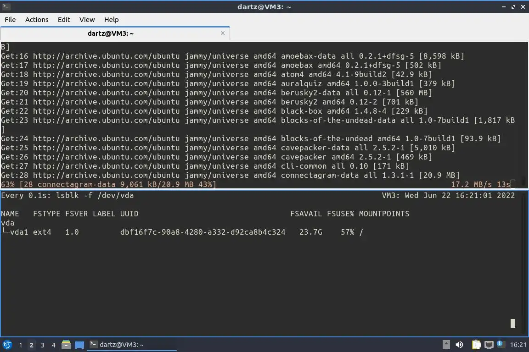This screenshot has width=529, height=352.
Task: Open the update notifier tray icon
Action: (501, 344)
